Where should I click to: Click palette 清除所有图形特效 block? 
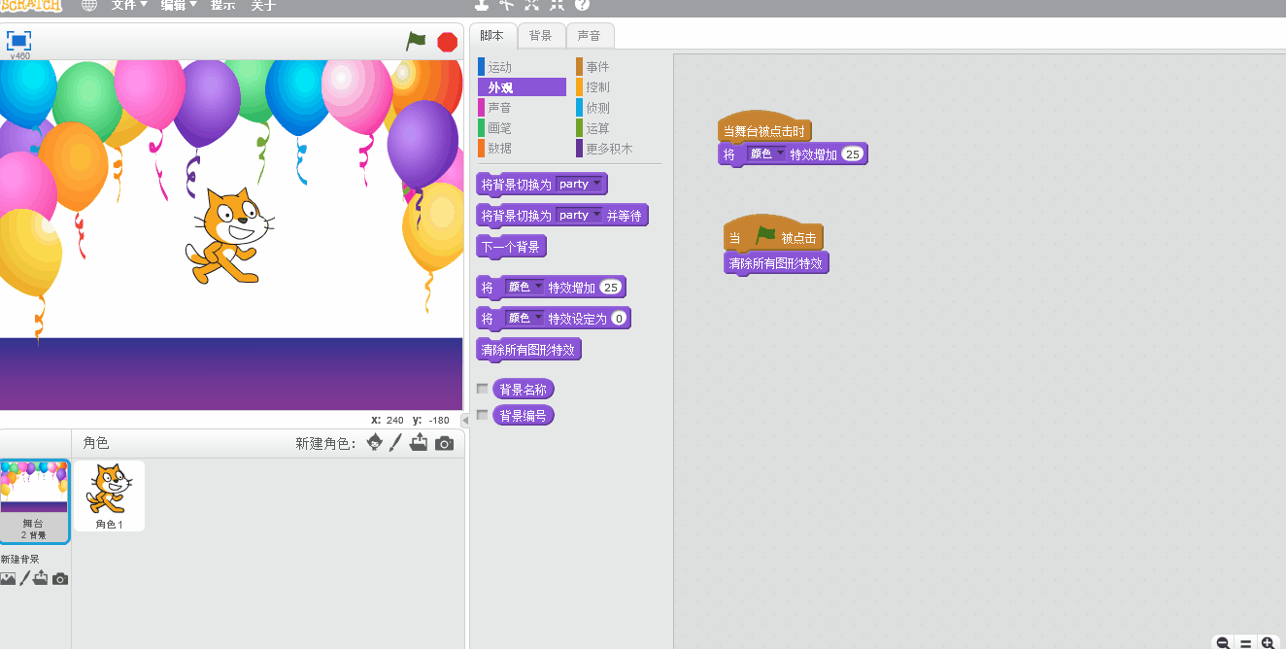pyautogui.click(x=528, y=350)
